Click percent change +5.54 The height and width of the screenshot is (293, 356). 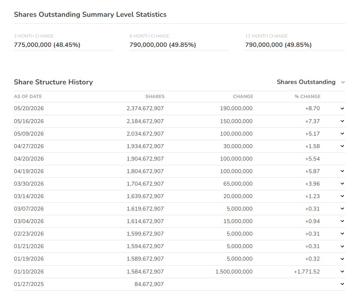click(x=312, y=158)
